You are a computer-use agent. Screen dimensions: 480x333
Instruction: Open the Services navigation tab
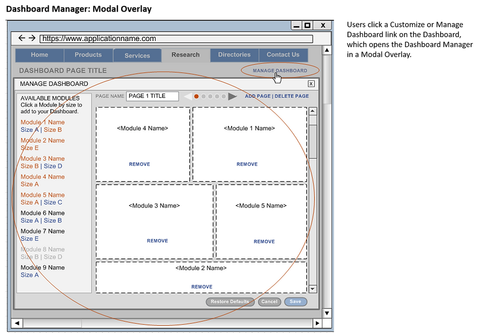point(137,56)
